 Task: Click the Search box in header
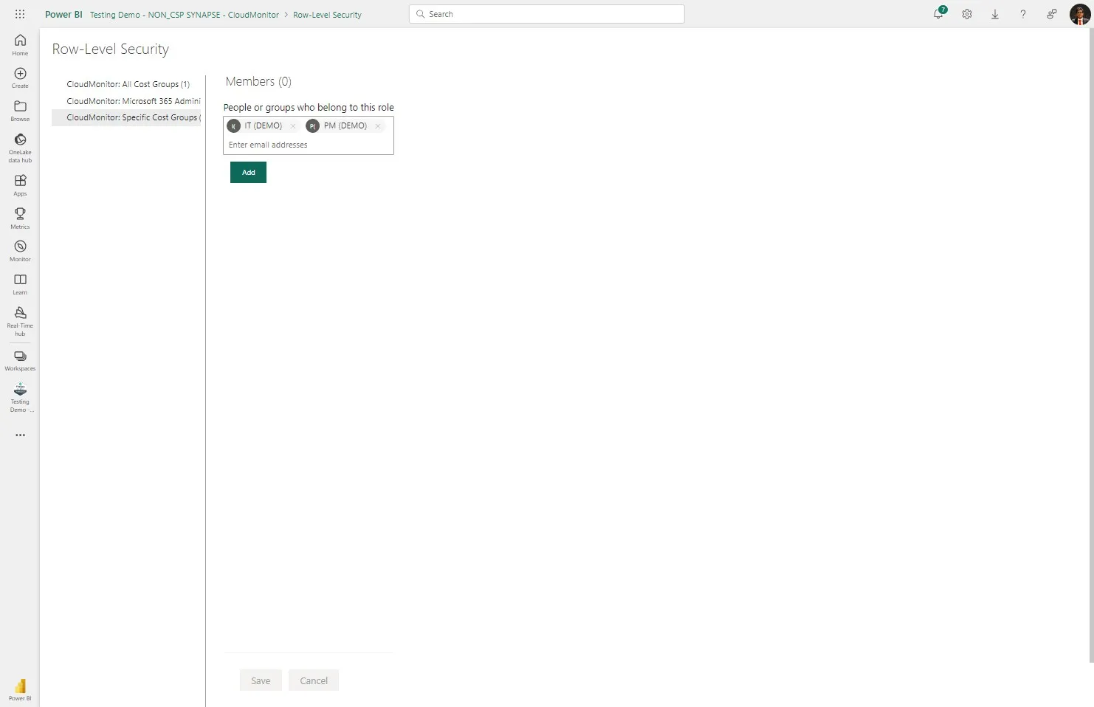[546, 14]
